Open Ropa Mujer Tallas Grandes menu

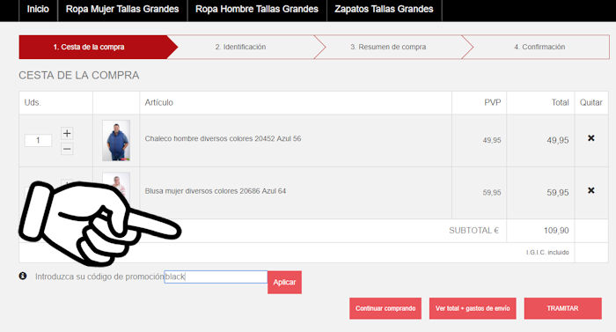pyautogui.click(x=122, y=10)
